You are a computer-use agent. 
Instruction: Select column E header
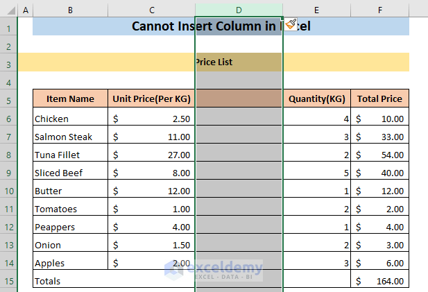tap(316, 10)
